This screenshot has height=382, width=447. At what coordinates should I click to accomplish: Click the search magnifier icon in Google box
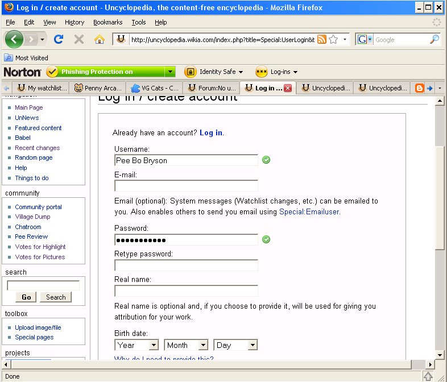[434, 39]
